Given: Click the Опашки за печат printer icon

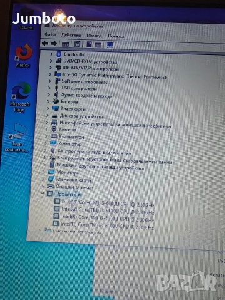Looking at the screenshot, I should pos(51,186).
